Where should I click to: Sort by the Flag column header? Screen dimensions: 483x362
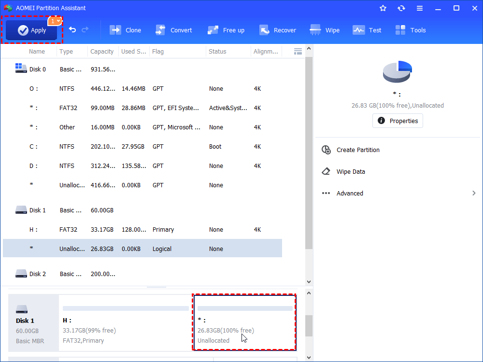point(158,52)
